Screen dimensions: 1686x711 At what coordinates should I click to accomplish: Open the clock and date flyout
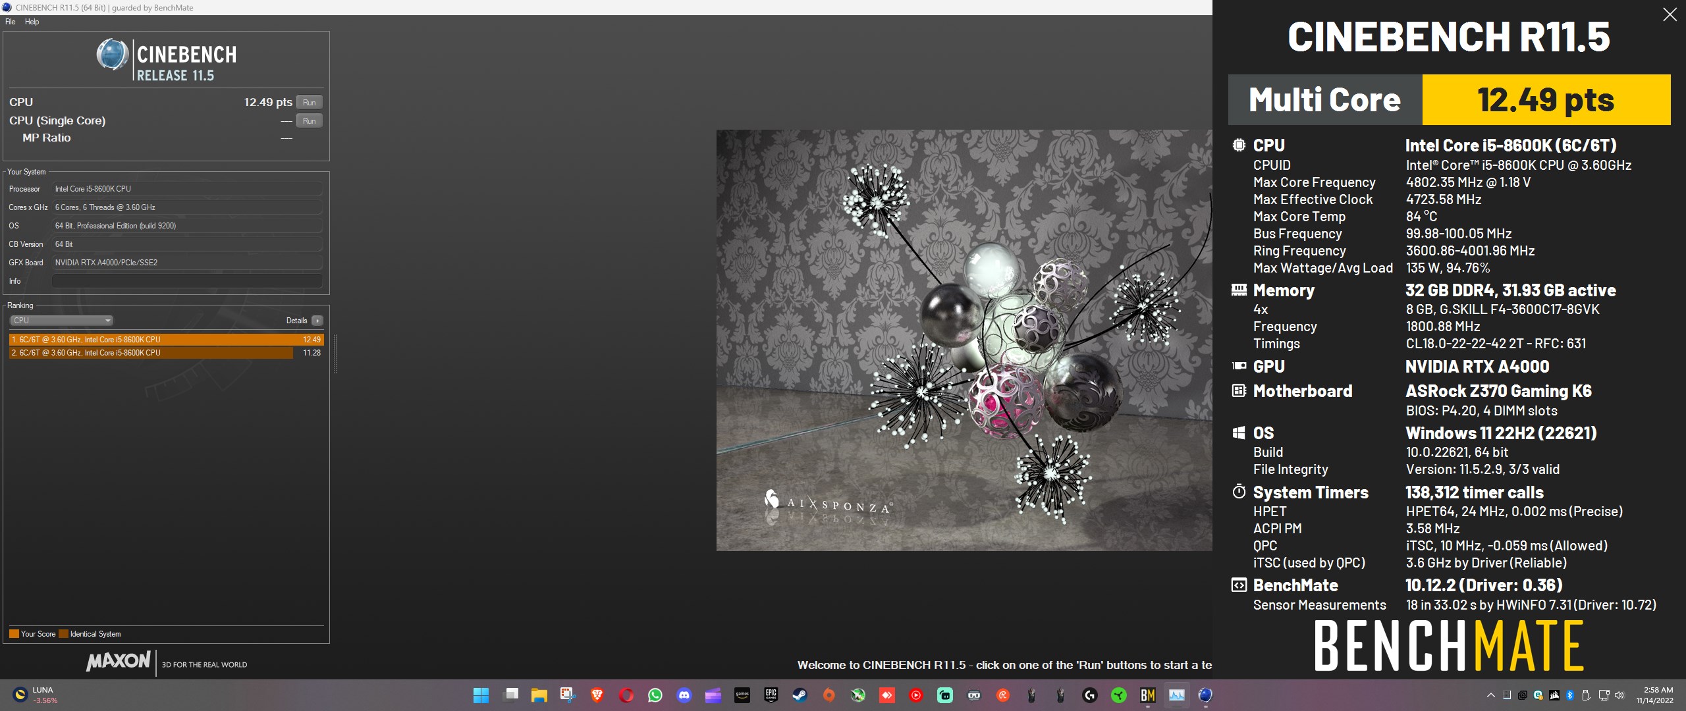click(1654, 695)
